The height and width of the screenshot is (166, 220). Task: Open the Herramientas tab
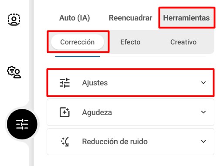click(186, 18)
